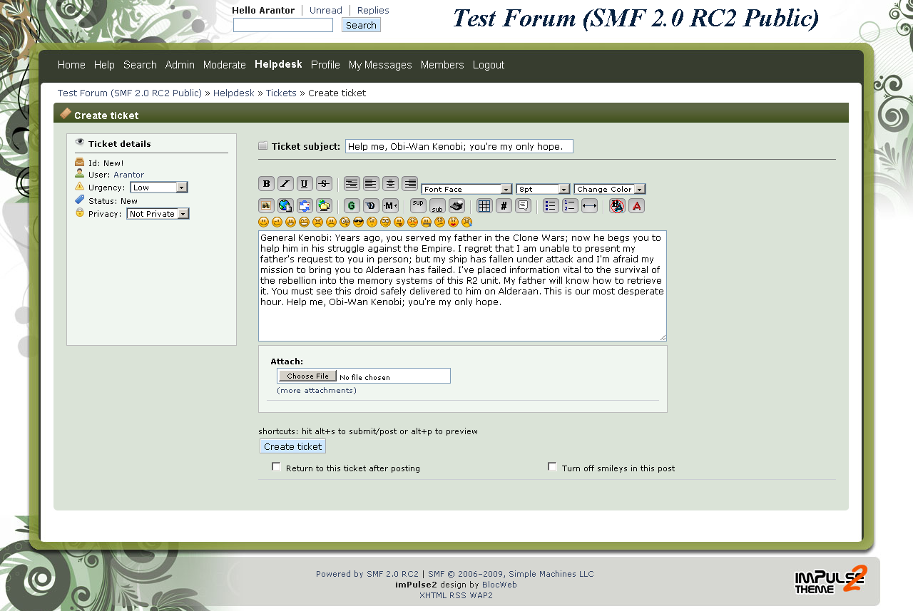Right-align the text
The width and height of the screenshot is (913, 611).
(409, 184)
